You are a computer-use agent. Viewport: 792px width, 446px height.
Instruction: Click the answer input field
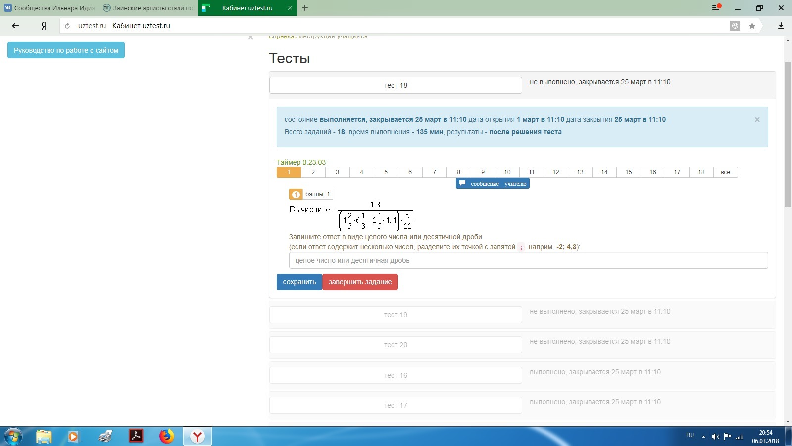point(528,260)
